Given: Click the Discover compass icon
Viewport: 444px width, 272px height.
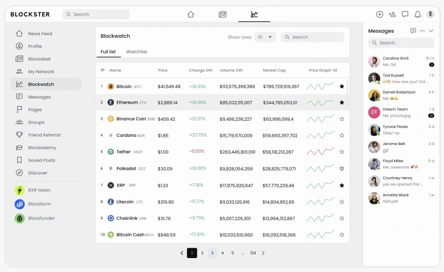Looking at the screenshot, I should pos(19,173).
